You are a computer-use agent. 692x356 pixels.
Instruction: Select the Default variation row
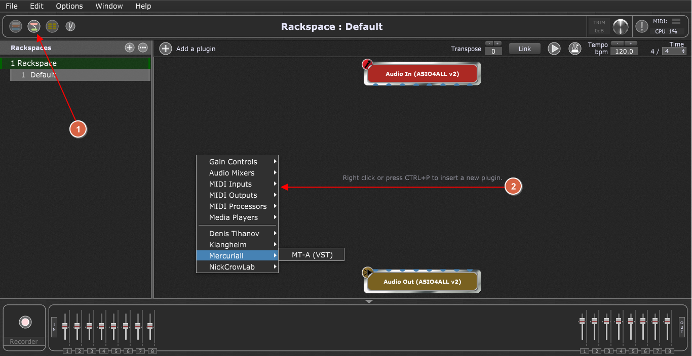pyautogui.click(x=80, y=75)
